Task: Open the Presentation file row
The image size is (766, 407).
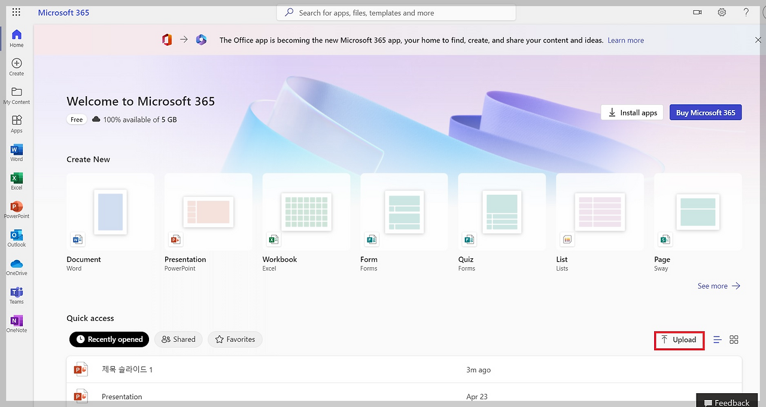Action: tap(404, 396)
